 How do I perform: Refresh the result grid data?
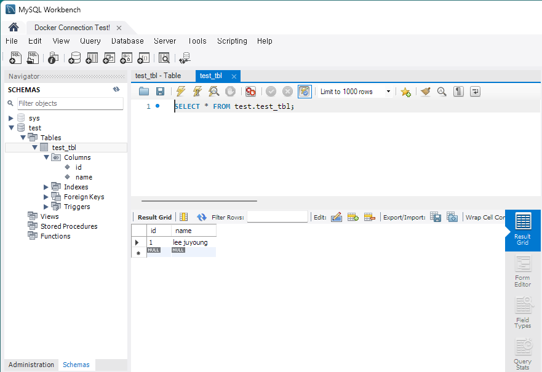[202, 217]
